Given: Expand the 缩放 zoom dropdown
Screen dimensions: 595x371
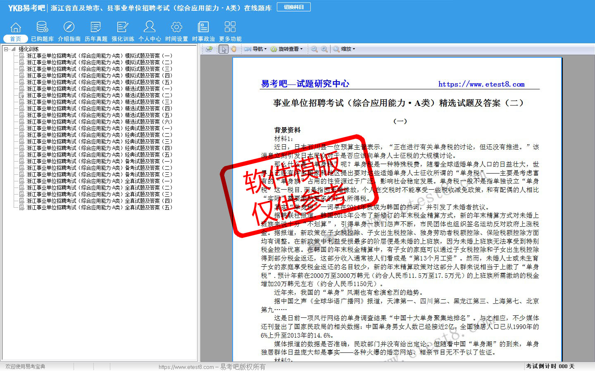Looking at the screenshot, I should pos(344,49).
